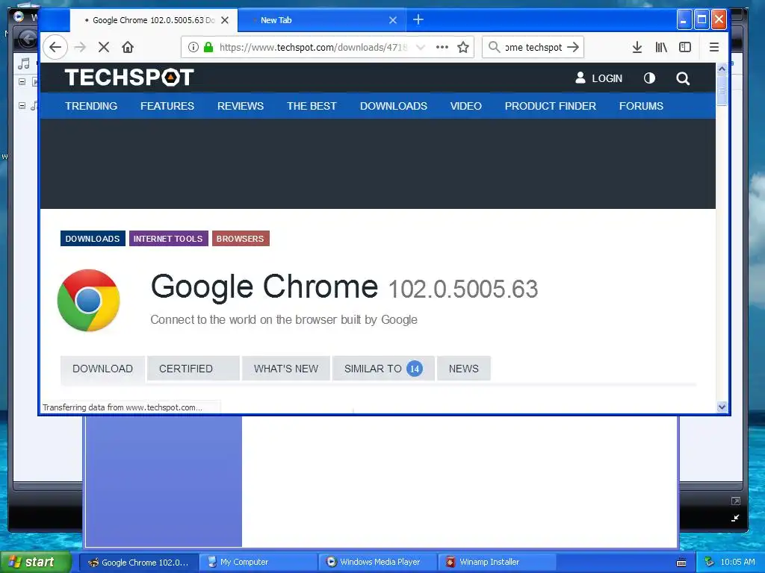The image size is (765, 573).
Task: Click the LOGIN link
Action: tap(607, 78)
